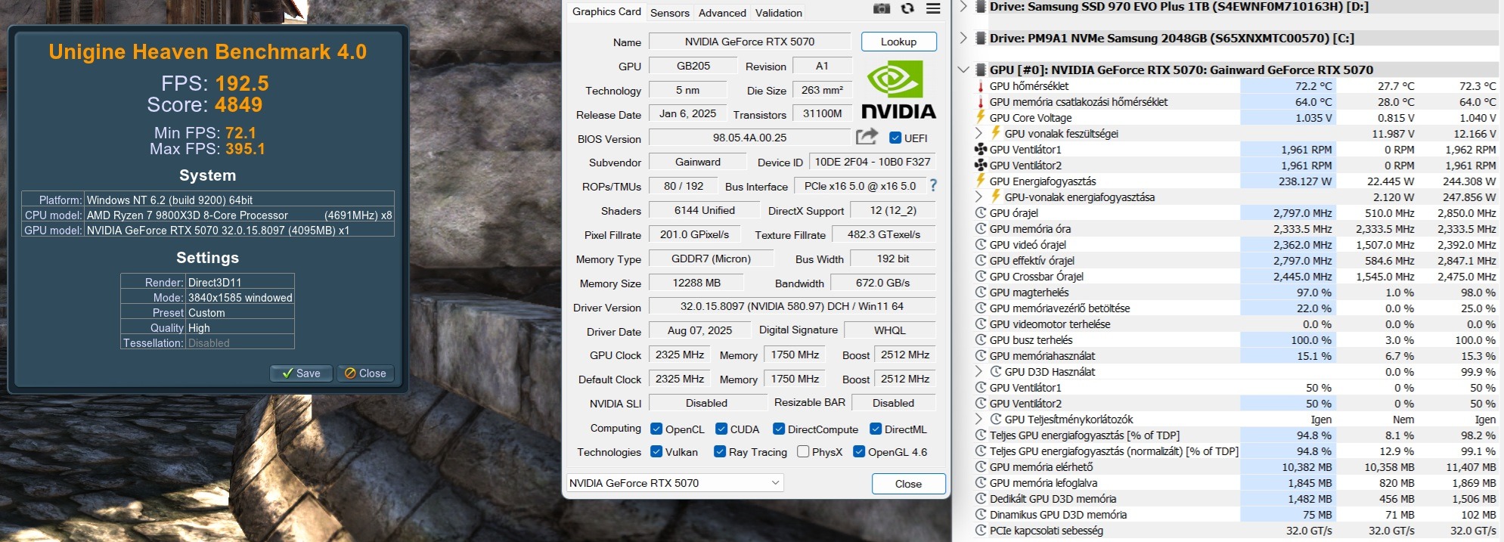Expand GPU-vonalak energiafogyasztása row
This screenshot has height=542, width=1504.
[x=978, y=197]
